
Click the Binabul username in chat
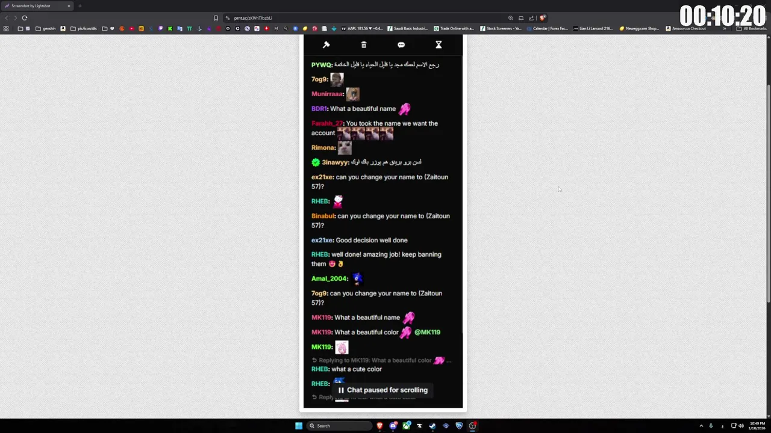323,216
